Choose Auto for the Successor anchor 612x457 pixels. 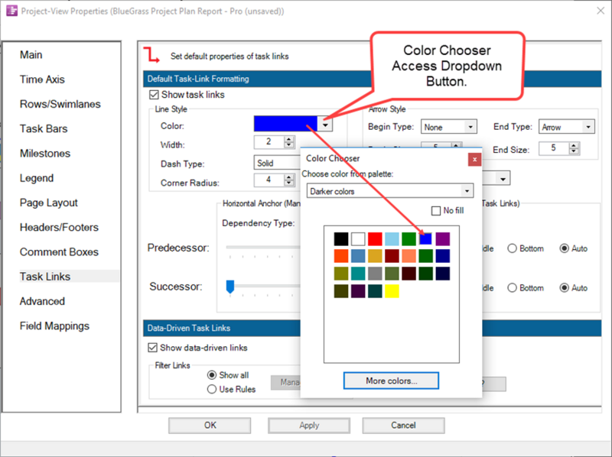pos(564,288)
